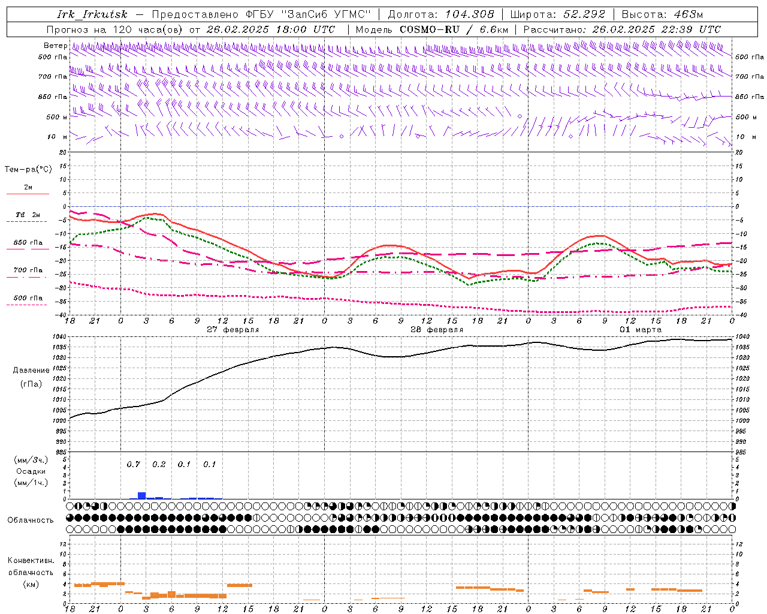Click the Td 2м legend label
This screenshot has height=614, width=767.
tap(28, 215)
